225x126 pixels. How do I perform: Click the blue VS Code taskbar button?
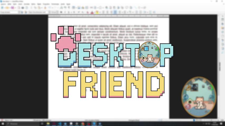(x=60, y=124)
